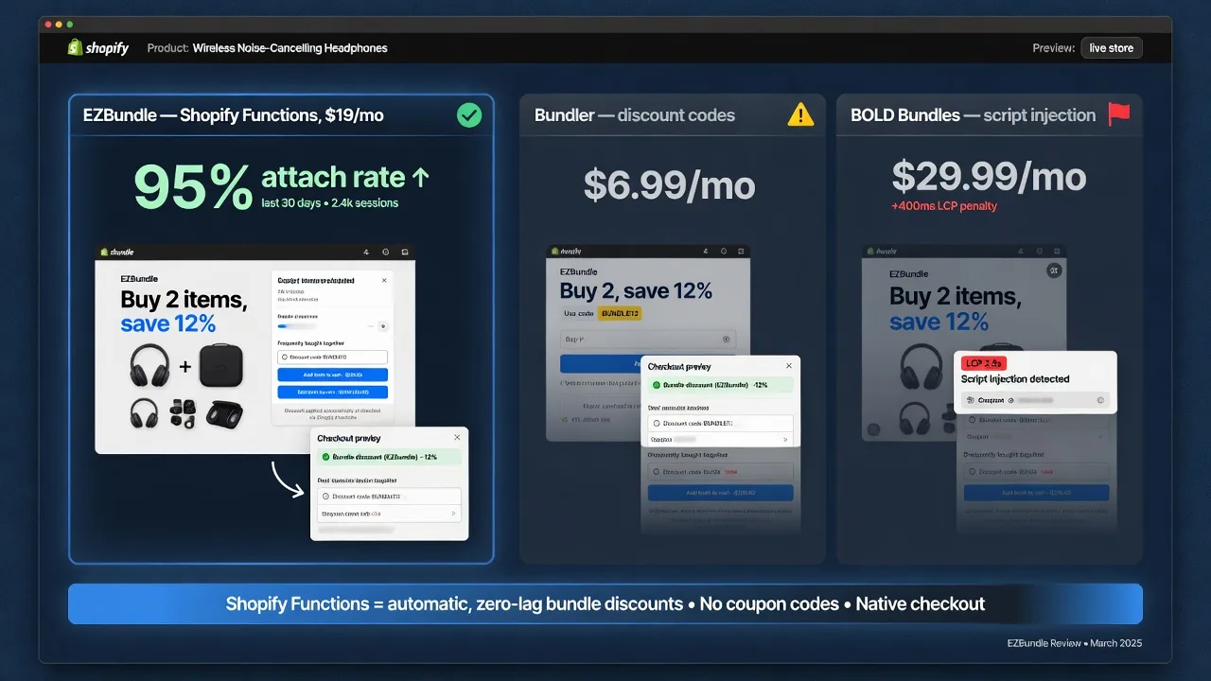1211x681 pixels.
Task: Click upper blue add-to-cart button in EZBundle panel
Action: click(332, 375)
